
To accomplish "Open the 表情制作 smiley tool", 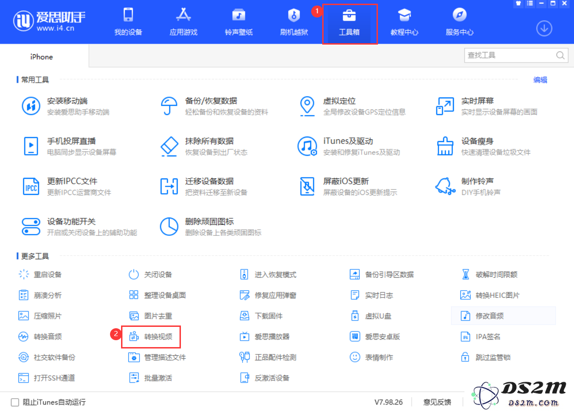I will pyautogui.click(x=371, y=357).
